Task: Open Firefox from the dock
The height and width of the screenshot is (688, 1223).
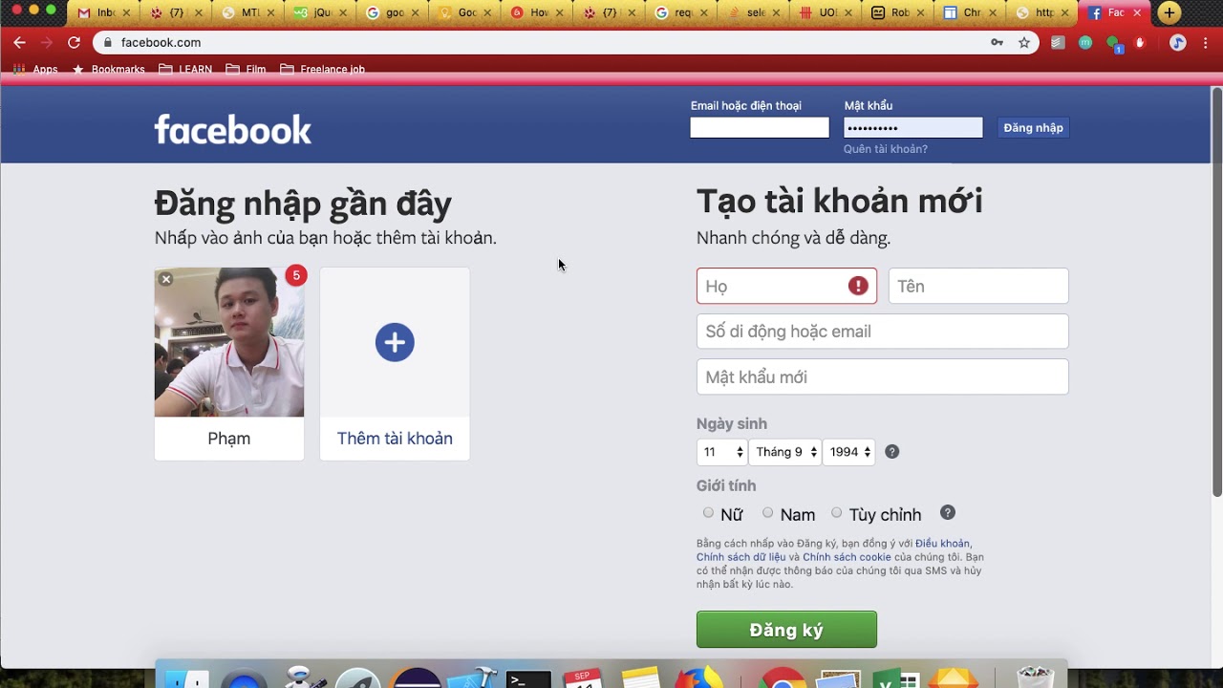Action: (699, 677)
